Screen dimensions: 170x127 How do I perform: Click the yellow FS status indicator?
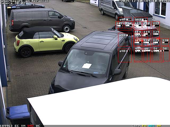click(x=144, y=126)
